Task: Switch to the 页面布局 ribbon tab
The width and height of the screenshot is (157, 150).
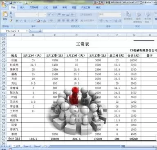Action: pos(34,7)
